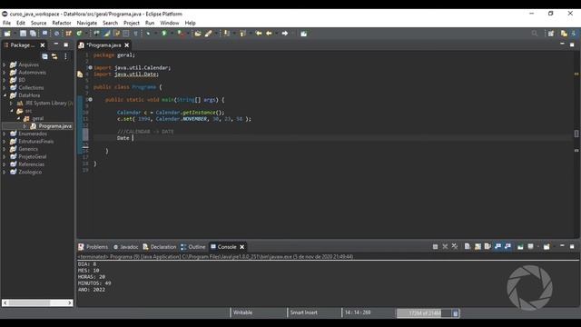Toggle Skip All Breakpoints in toolbar
Viewport: 581px width, 327px height.
click(x=56, y=34)
